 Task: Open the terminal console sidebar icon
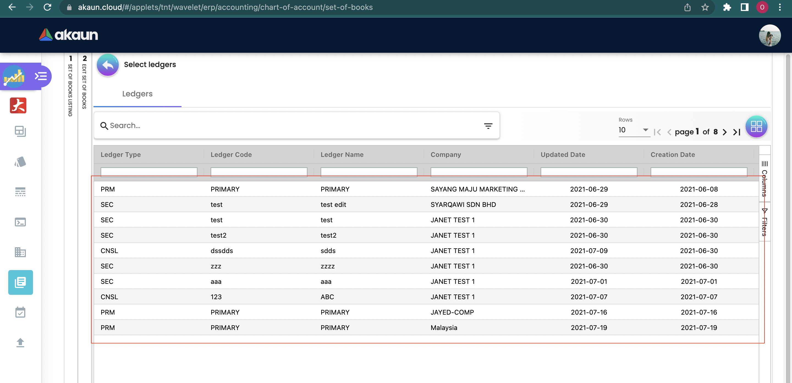coord(20,222)
